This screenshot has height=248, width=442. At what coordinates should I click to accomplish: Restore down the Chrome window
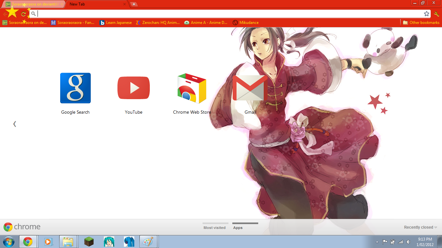423,3
